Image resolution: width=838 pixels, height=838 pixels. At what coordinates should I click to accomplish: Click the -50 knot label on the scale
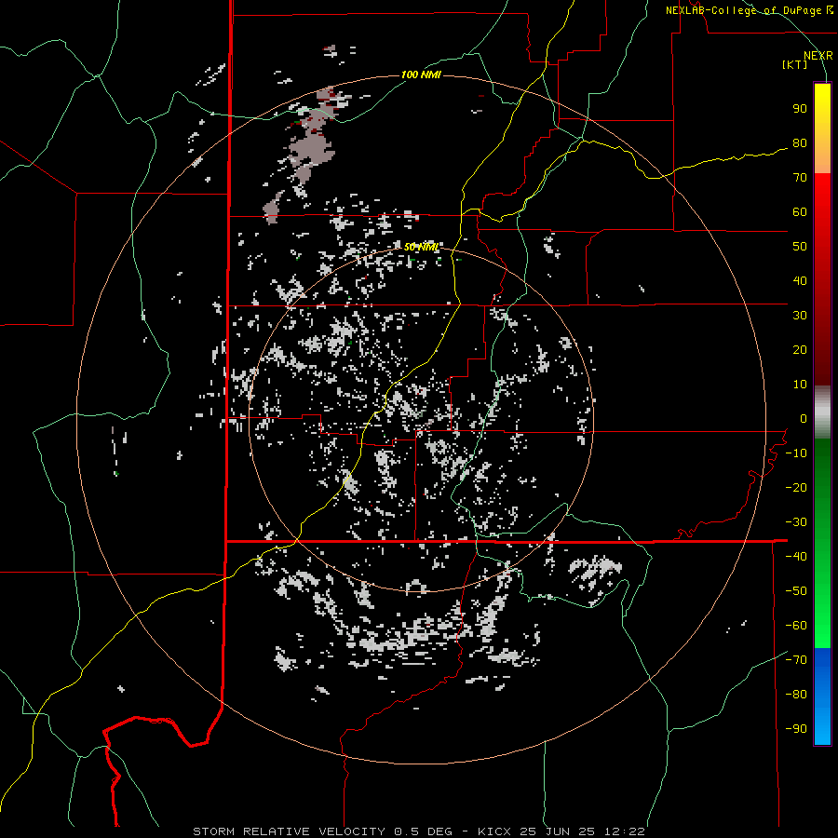[x=796, y=590]
